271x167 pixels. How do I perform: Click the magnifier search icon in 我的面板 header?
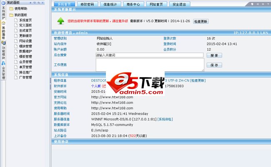coord(38,2)
